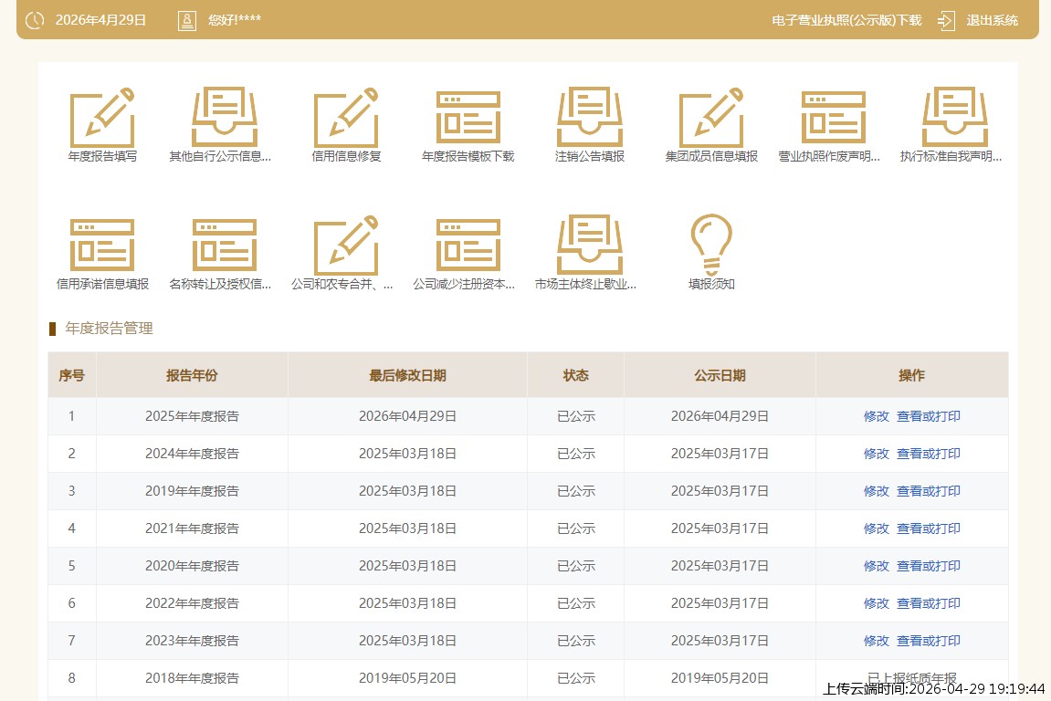Click 年度报告模板下载 icon
This screenshot has width=1051, height=701.
point(468,118)
